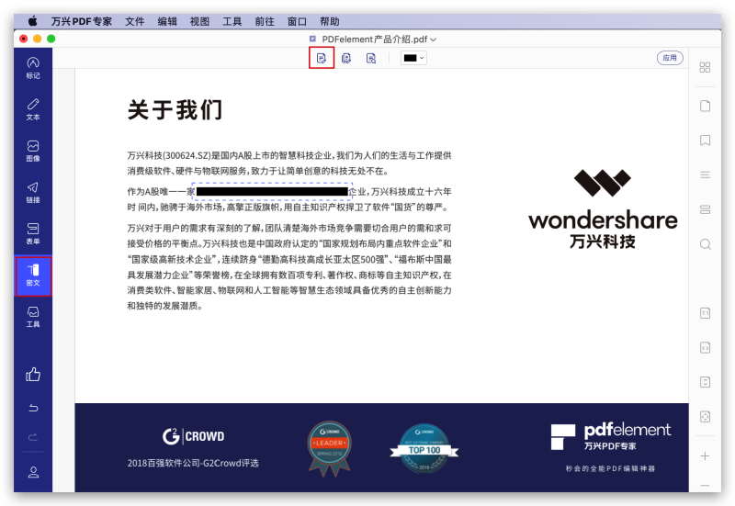Click the fit width view icon
This screenshot has width=735, height=506.
pyautogui.click(x=705, y=348)
